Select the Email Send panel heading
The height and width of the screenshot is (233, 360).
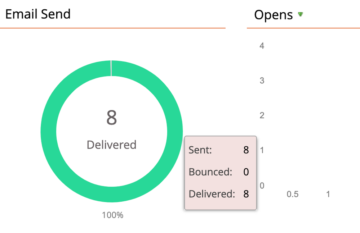[x=38, y=14]
